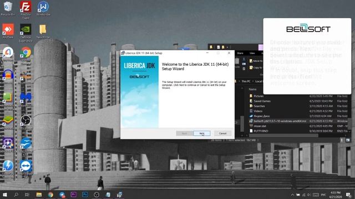Viewport: 355px width, 199px height.
Task: Click the Name column header in Explorer
Action: point(252,90)
